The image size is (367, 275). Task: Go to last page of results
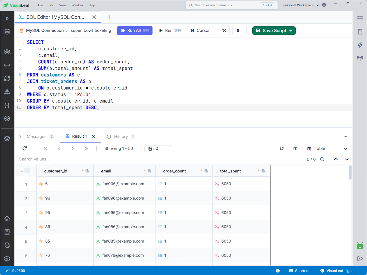(86, 148)
